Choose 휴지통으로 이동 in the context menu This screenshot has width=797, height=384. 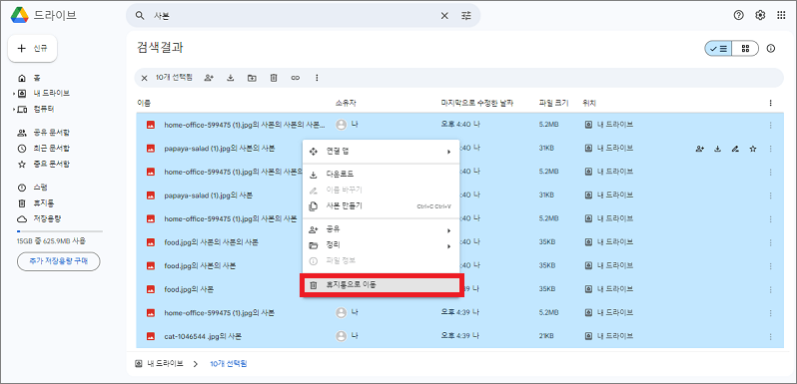pyautogui.click(x=381, y=285)
